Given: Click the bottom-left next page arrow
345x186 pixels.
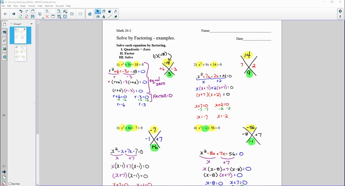Looking at the screenshot, I should coord(4,172).
